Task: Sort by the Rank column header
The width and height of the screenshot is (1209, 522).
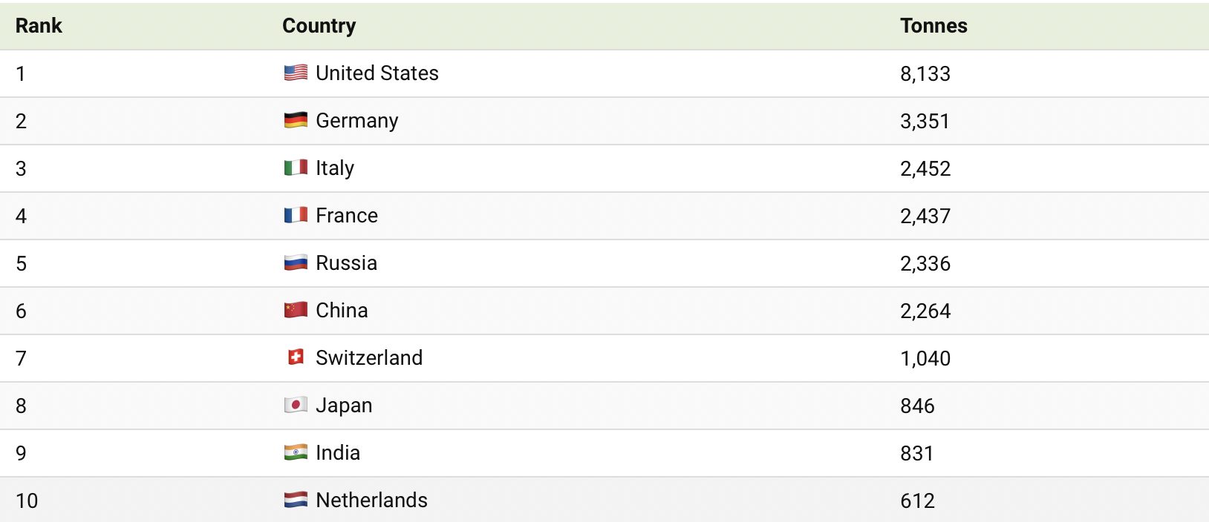Action: [x=39, y=26]
